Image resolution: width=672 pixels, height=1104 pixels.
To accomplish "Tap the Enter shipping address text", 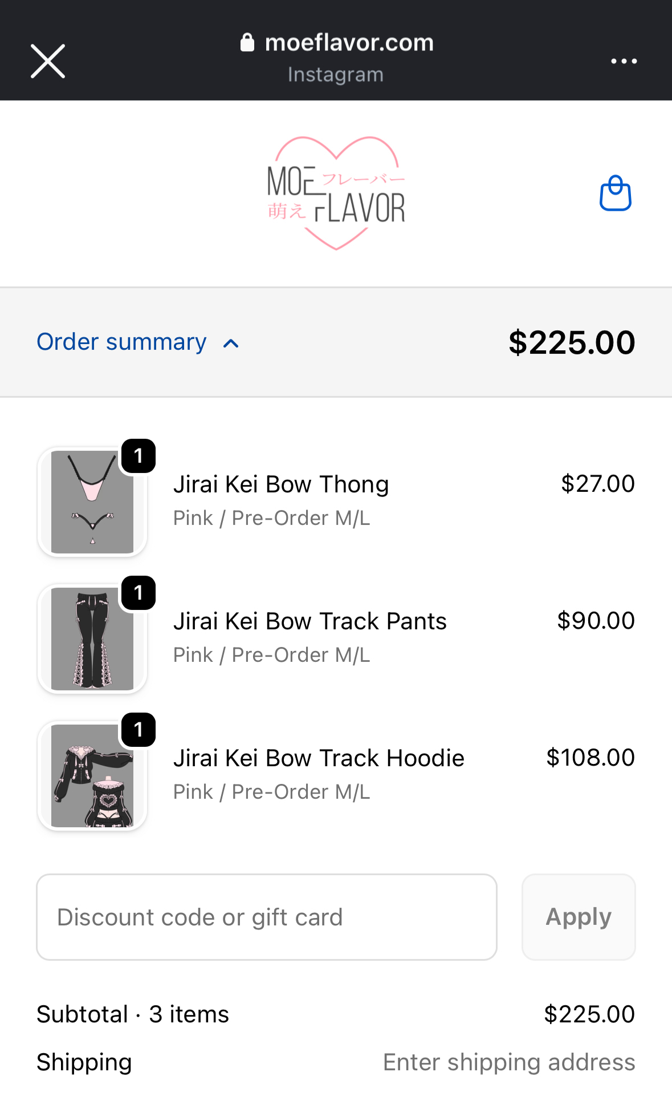I will point(509,1062).
